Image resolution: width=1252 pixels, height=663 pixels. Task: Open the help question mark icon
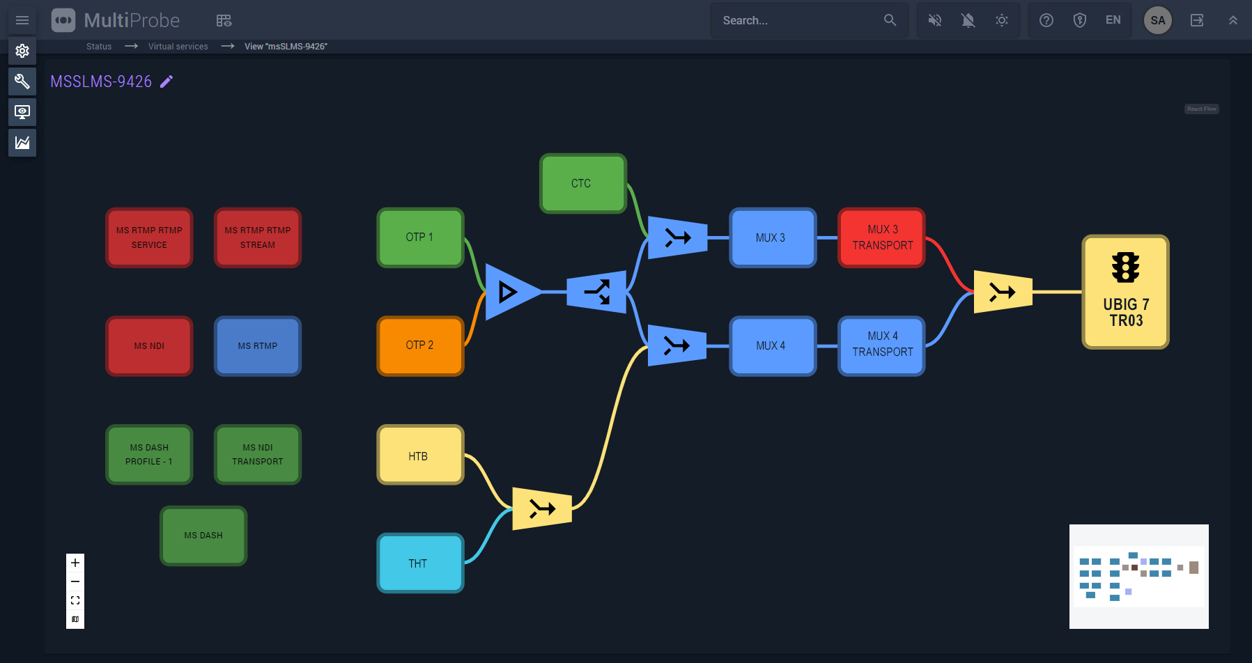pos(1046,20)
